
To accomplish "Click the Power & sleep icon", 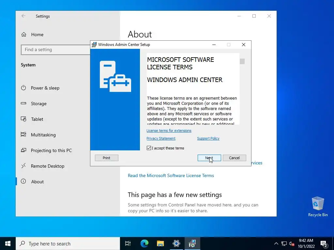I will [x=23, y=88].
